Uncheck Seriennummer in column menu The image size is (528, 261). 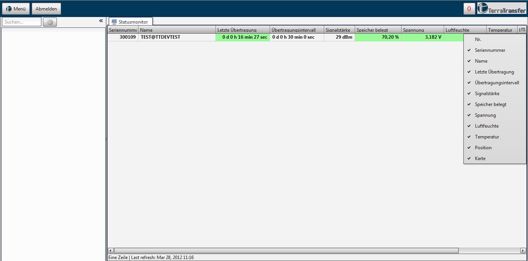[x=495, y=50]
